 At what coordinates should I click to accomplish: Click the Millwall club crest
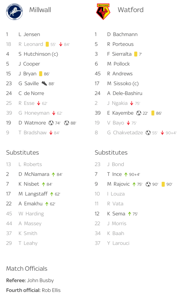coord(14,11)
